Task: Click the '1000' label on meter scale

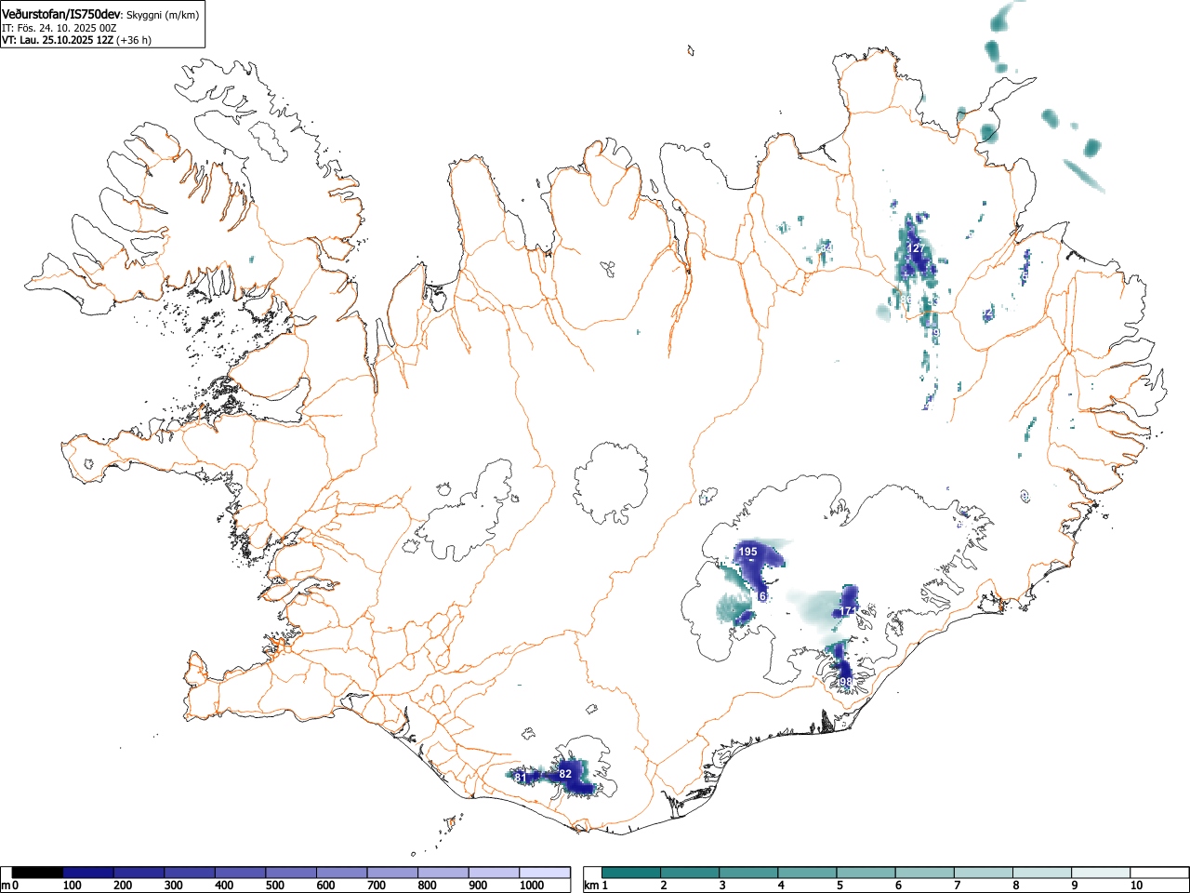Action: (x=532, y=886)
